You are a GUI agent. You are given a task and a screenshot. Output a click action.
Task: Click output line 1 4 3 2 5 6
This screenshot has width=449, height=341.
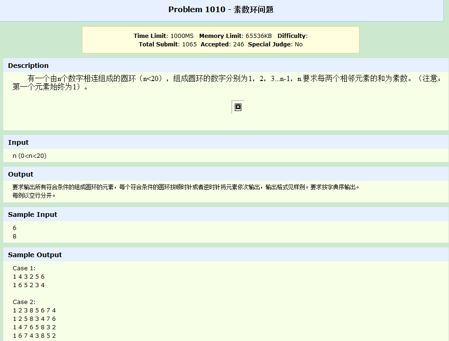(x=29, y=277)
